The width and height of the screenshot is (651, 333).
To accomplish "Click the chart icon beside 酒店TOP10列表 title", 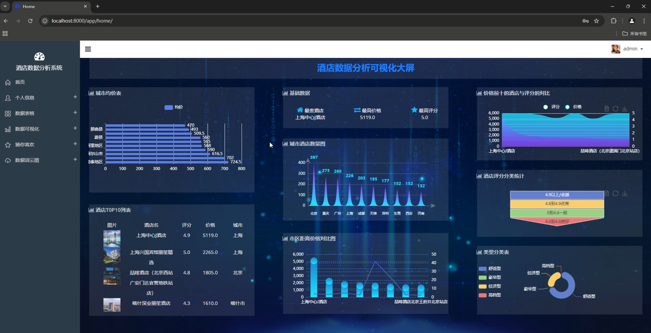I will click(91, 210).
